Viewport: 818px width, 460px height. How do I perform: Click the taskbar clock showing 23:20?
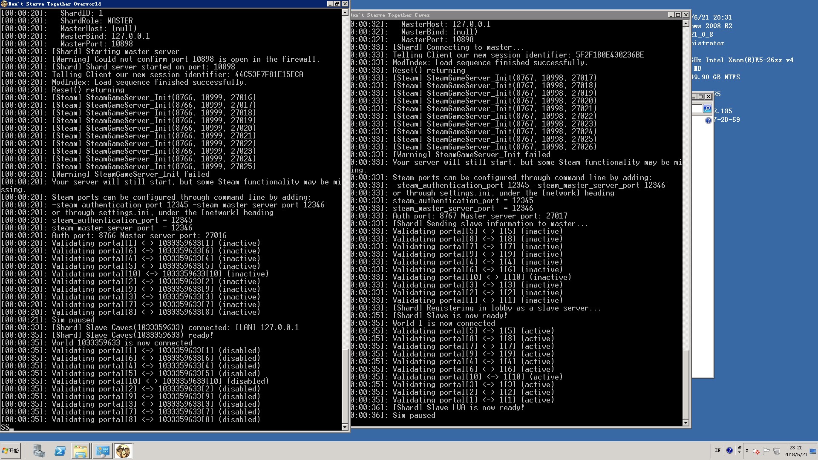(x=795, y=451)
